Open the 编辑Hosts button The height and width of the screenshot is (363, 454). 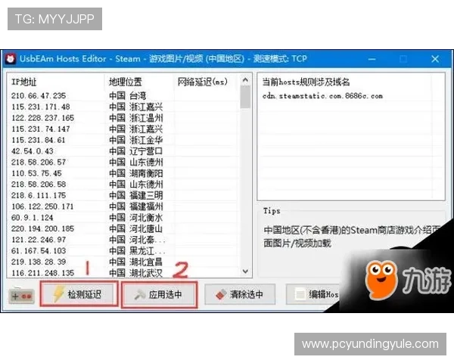point(313,294)
